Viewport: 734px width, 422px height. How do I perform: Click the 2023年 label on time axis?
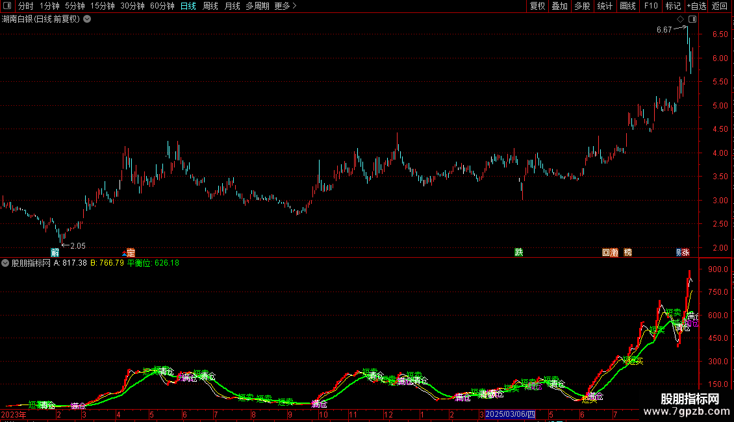[14, 414]
